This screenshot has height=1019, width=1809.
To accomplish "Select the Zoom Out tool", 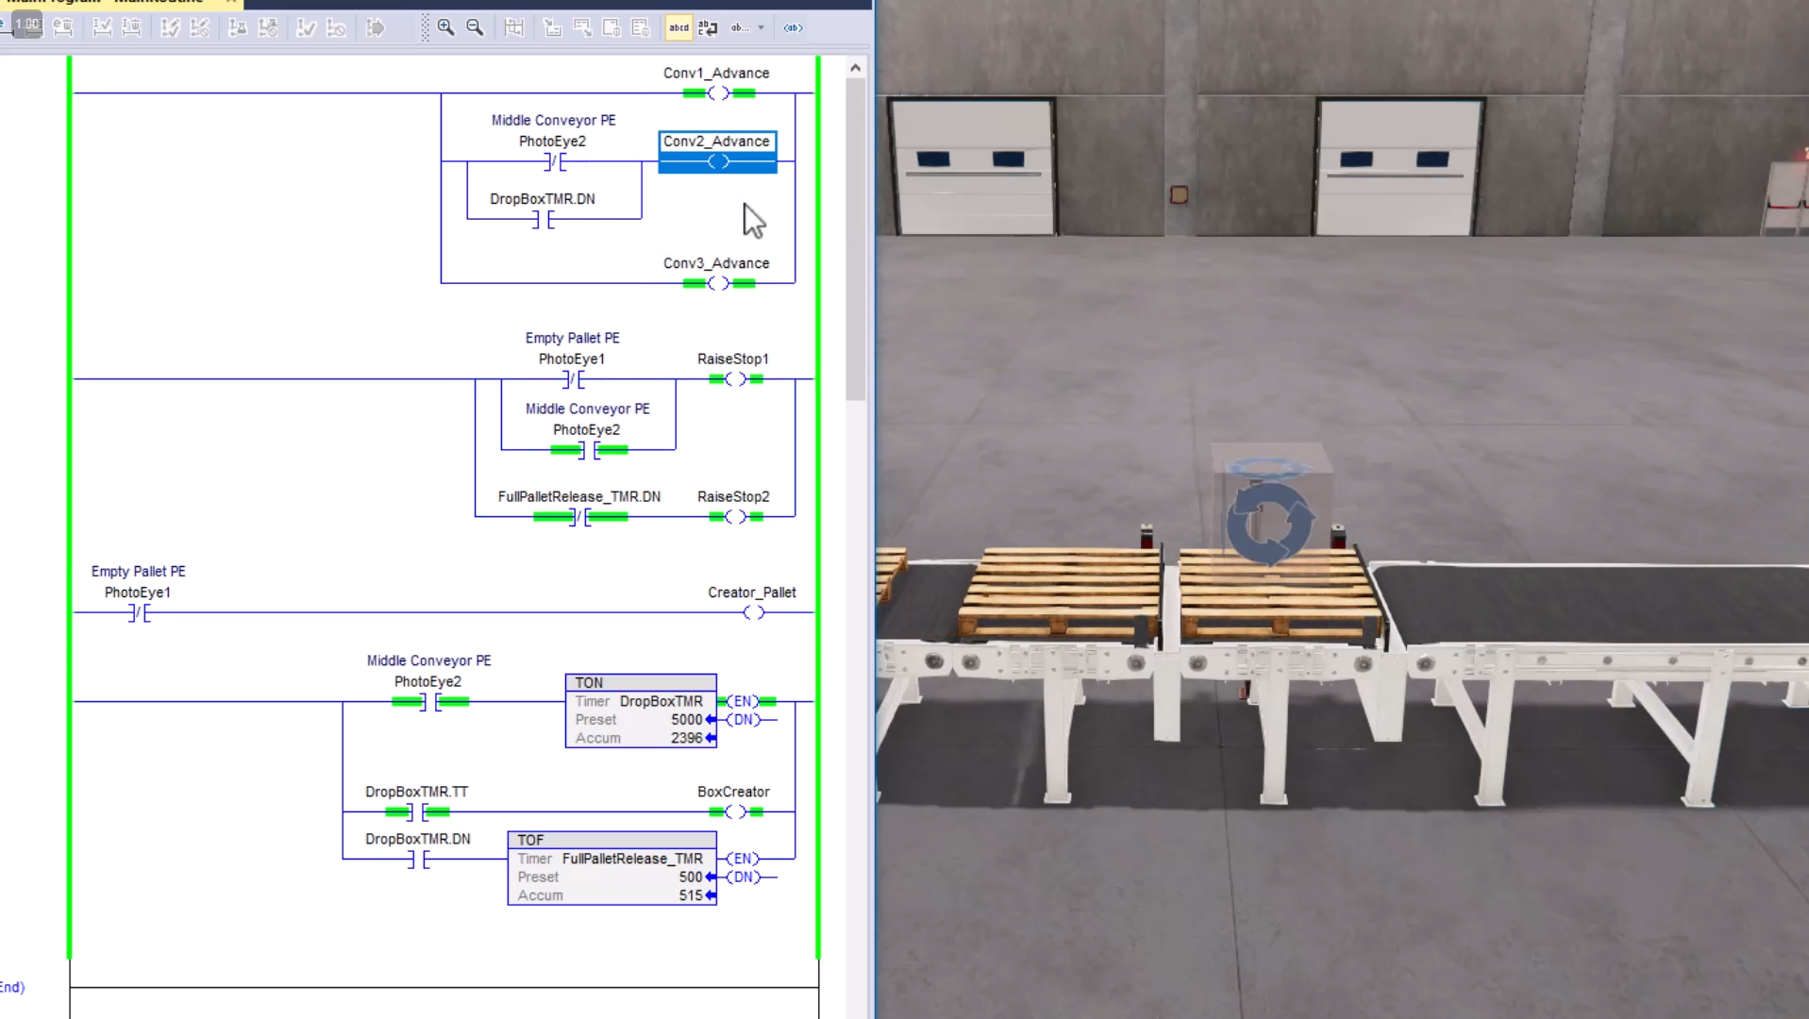I will pos(475,27).
